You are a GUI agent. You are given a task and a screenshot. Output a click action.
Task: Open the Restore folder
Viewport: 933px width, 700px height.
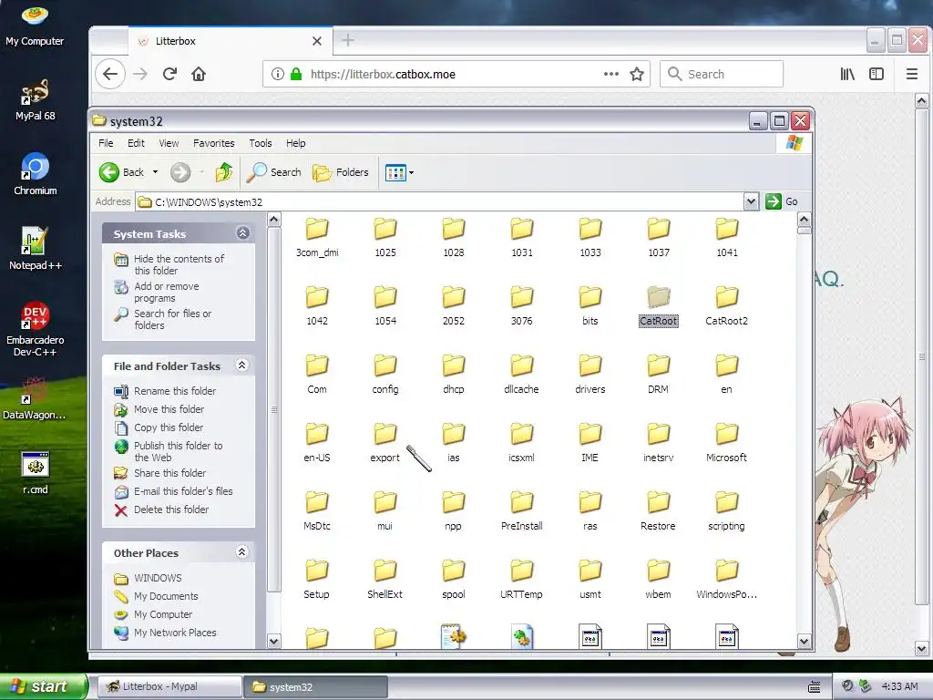658,510
